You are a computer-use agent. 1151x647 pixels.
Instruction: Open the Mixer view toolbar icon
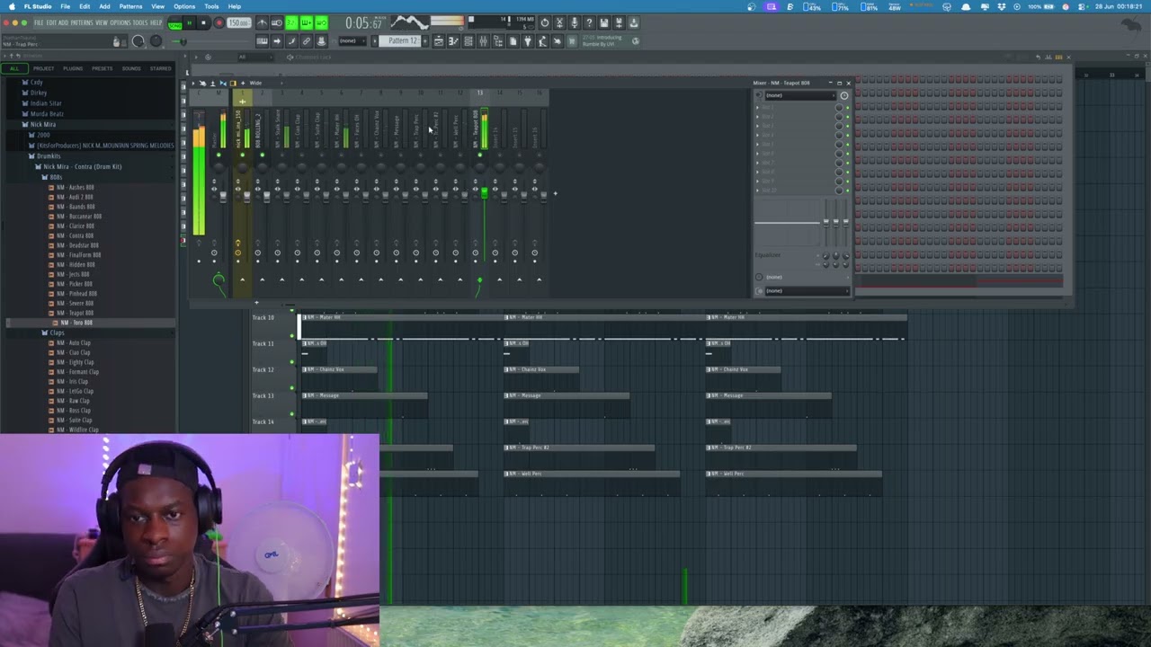[483, 41]
